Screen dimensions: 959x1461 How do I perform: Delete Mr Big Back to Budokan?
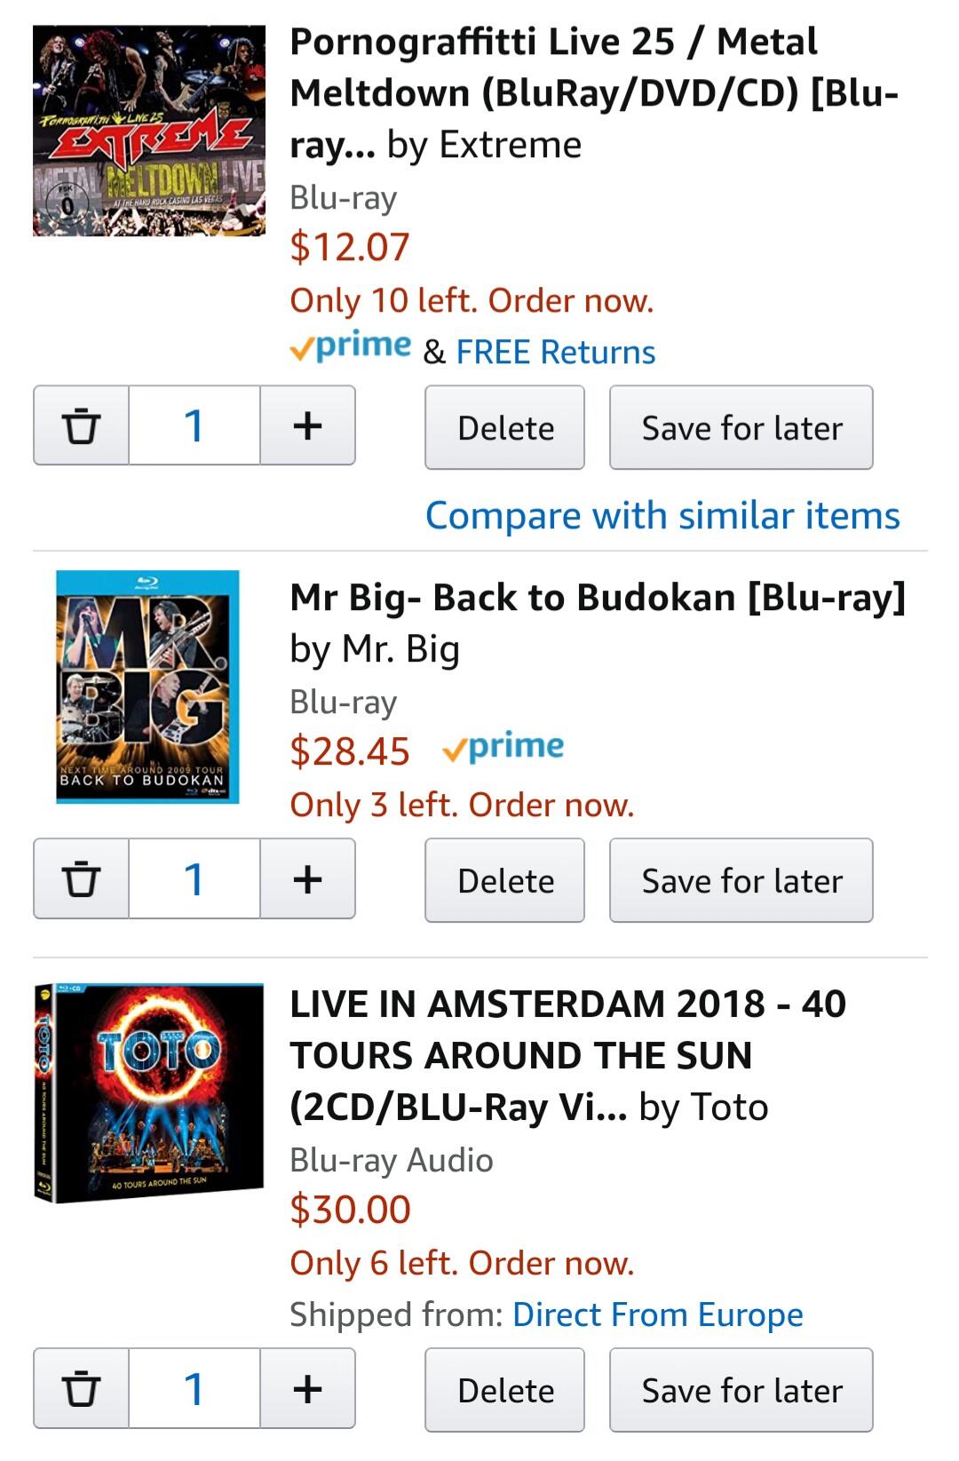(504, 880)
